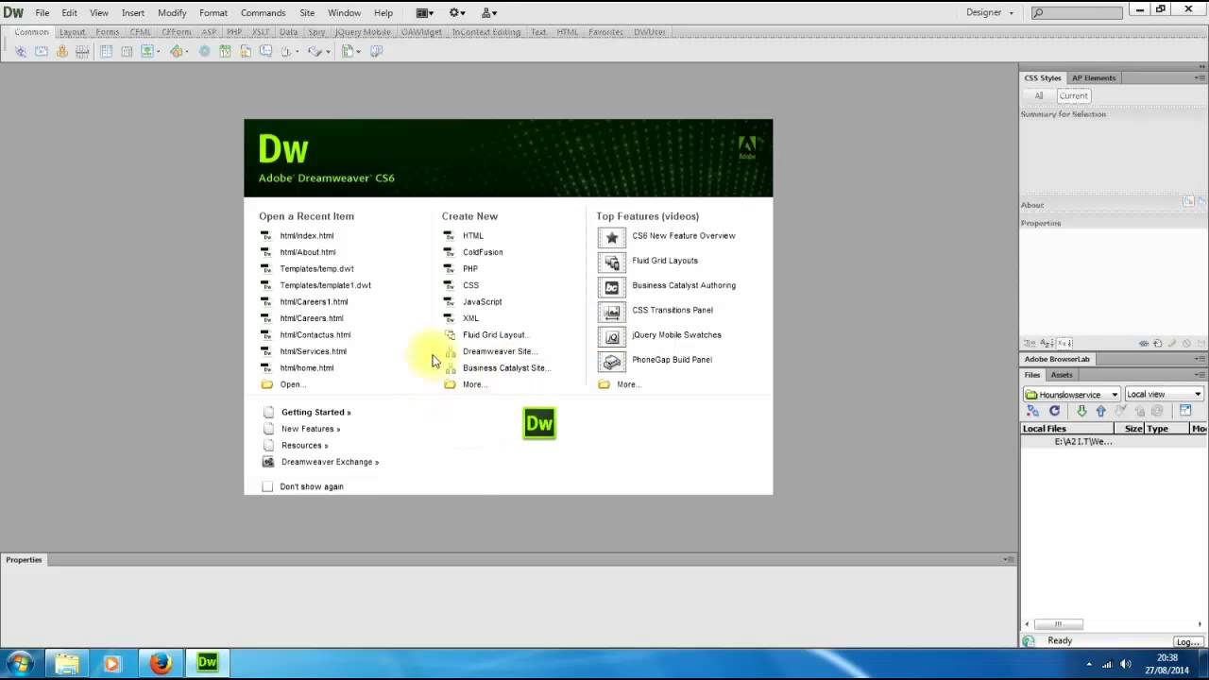Click the Date icon in Insert bar

click(x=225, y=51)
